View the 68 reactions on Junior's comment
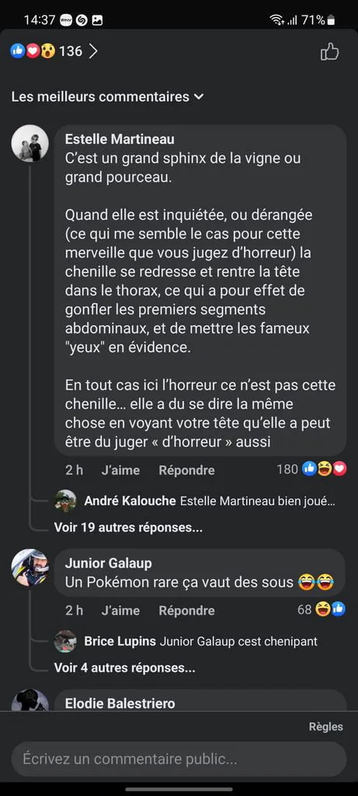Viewport: 358px width, 796px height. pyautogui.click(x=322, y=609)
